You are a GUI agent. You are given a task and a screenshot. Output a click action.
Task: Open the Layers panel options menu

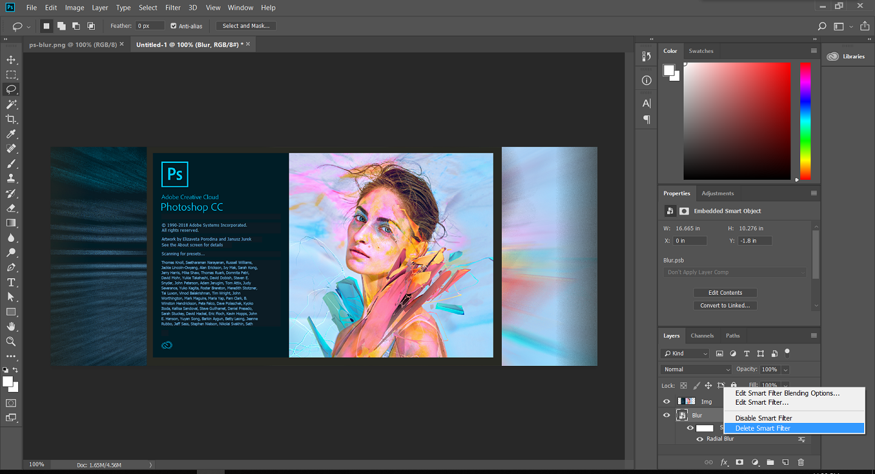point(814,335)
